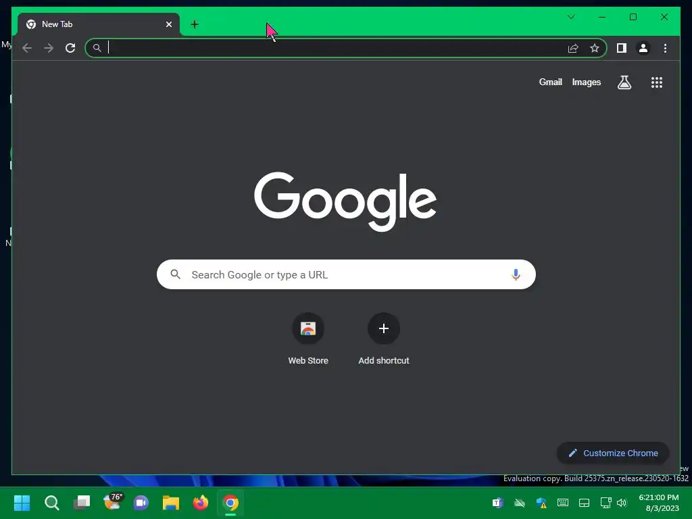692x519 pixels.
Task: Open Microsoft Teams tray icon
Action: coord(497,503)
